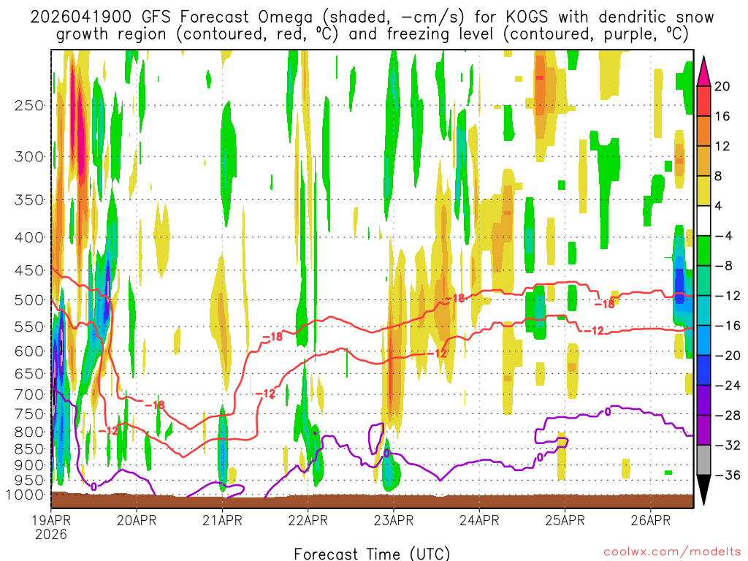Select the orange color bar segment
The image size is (748, 561).
click(703, 131)
